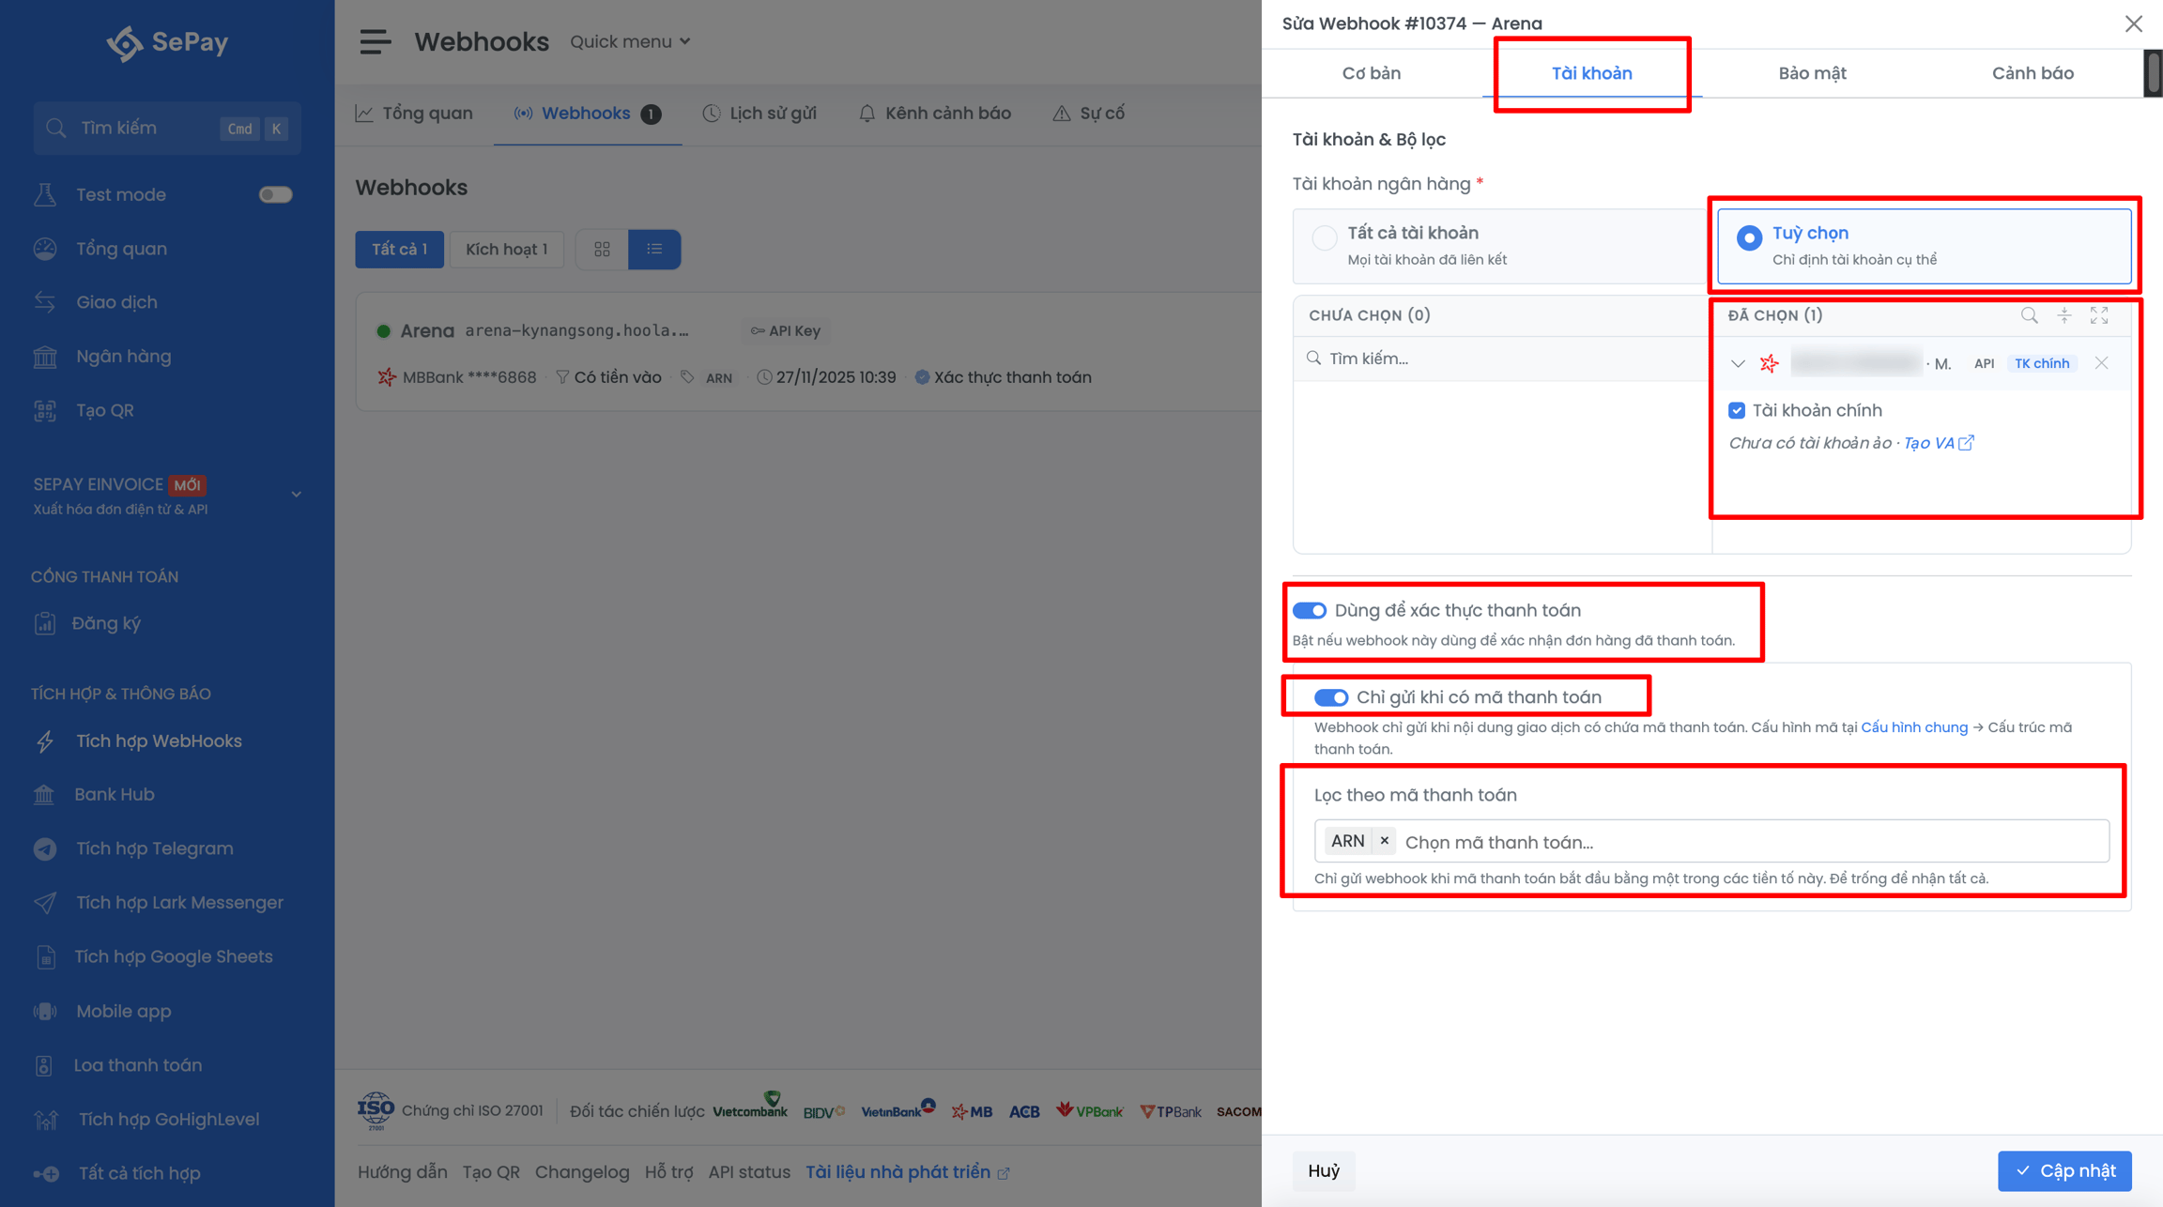Click the collapse all icon in the Đã chọn header
The height and width of the screenshot is (1207, 2163).
point(2064,315)
